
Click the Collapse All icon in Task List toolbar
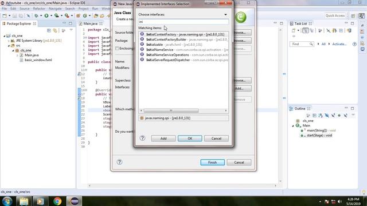(x=341, y=30)
